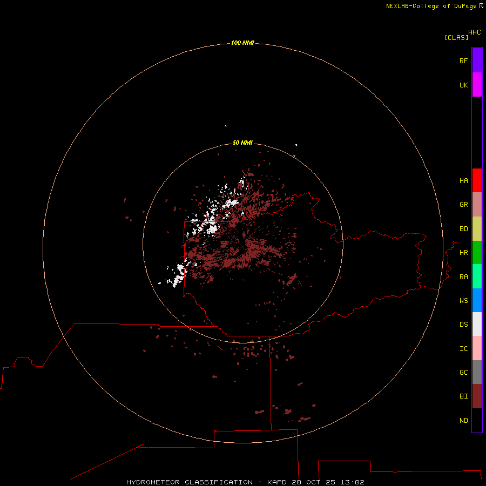This screenshot has height=486, width=486.
Task: Click the [CLAS] label
Action: tap(456, 37)
